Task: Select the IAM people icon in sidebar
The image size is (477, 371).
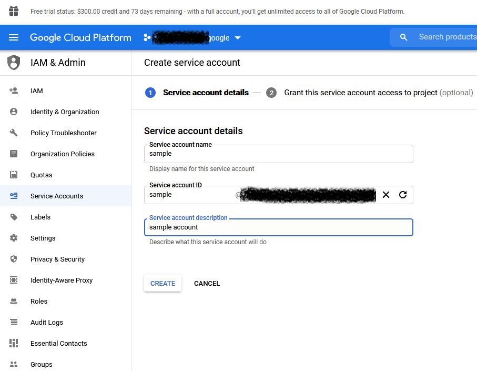Action: click(14, 91)
